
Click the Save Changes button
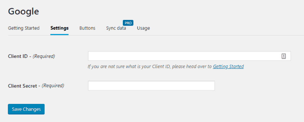pyautogui.click(x=26, y=109)
